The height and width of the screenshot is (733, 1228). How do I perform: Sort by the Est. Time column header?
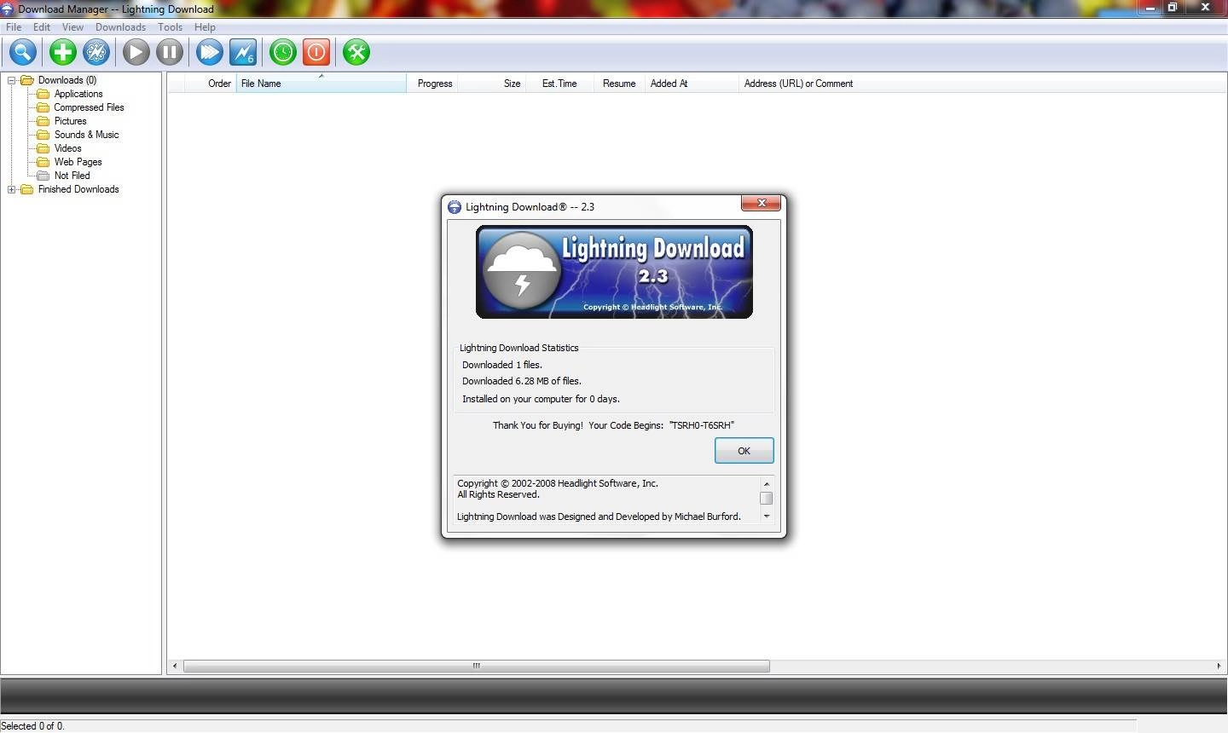click(x=560, y=84)
